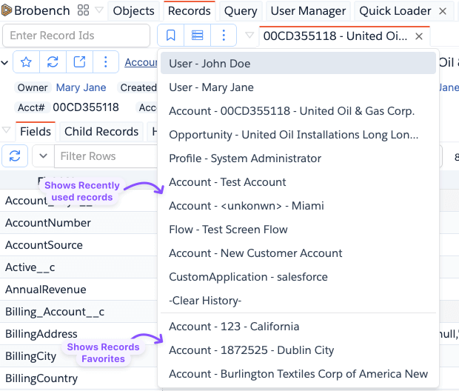
Task: Refresh the record with circular arrows icon
Action: (x=53, y=61)
